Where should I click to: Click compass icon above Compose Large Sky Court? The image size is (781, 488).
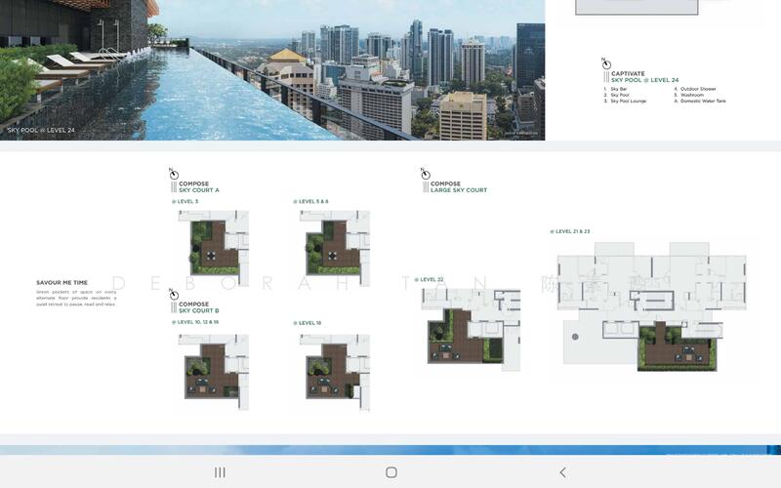point(425,173)
